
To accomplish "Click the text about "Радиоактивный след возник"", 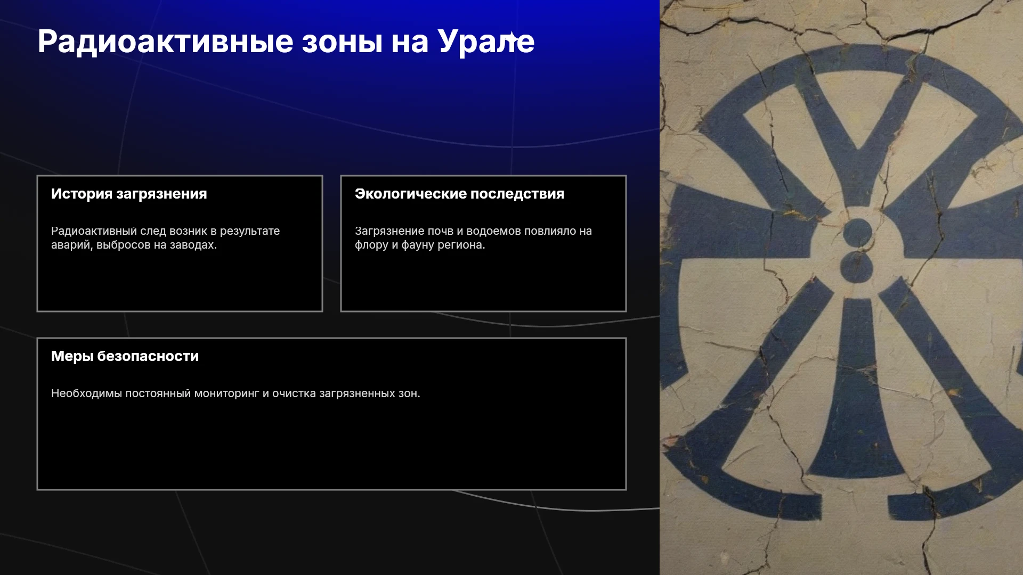I will pos(165,238).
